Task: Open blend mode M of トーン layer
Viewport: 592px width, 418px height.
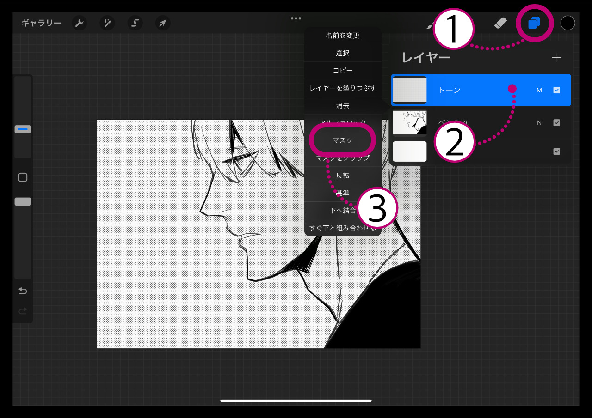Action: (x=539, y=90)
